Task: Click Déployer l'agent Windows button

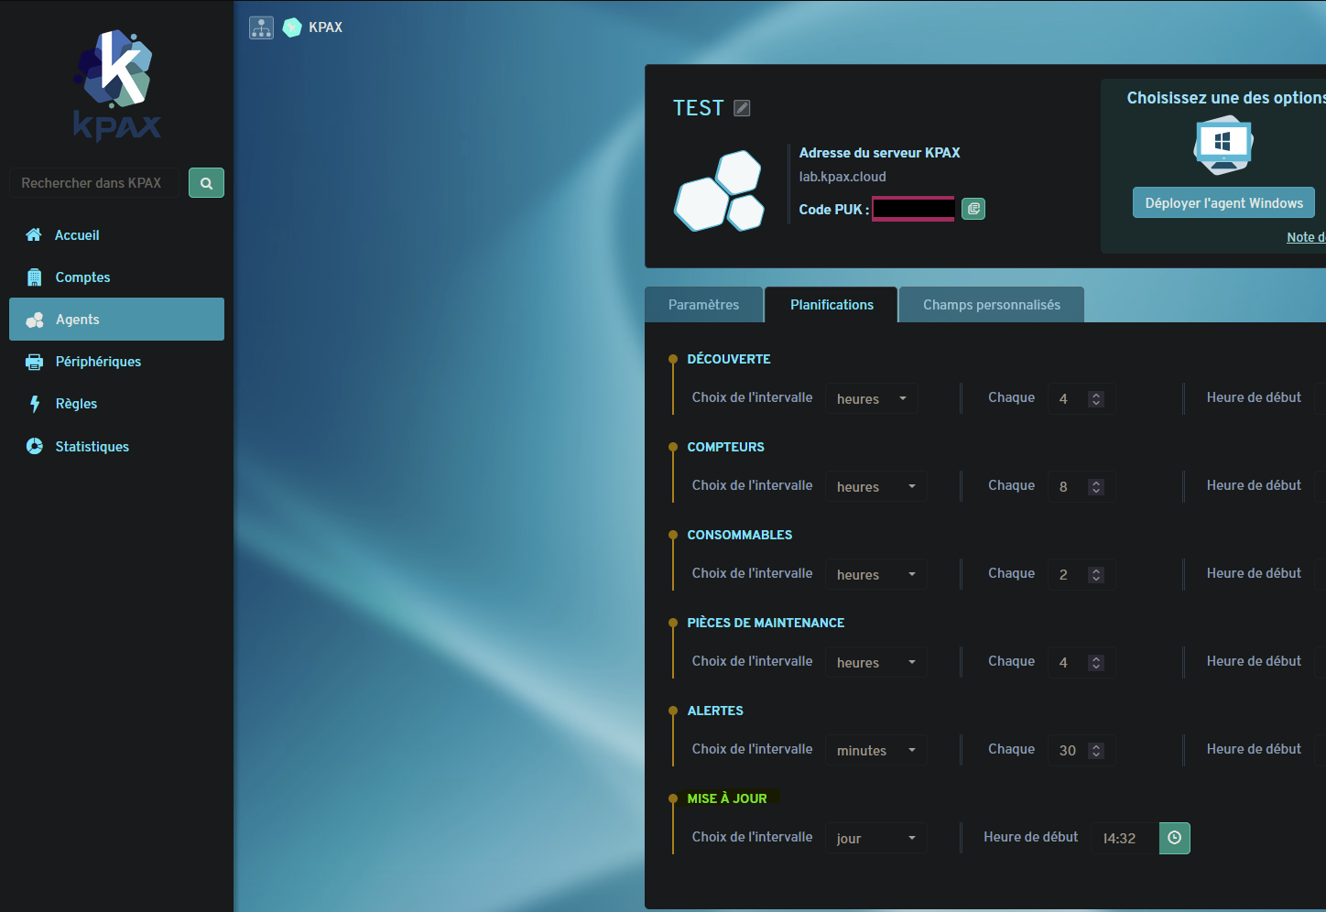Action: [1223, 203]
